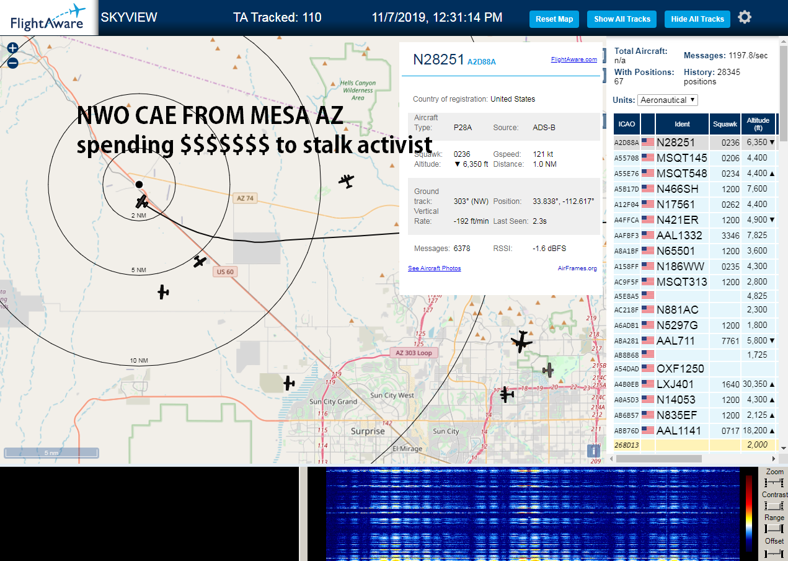Viewport: 788px width, 561px height.
Task: Select aircraft icon beside US 60 label
Action: (x=200, y=262)
